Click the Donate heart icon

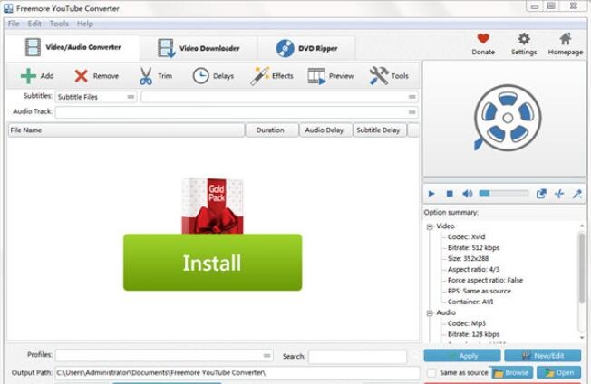pos(483,38)
